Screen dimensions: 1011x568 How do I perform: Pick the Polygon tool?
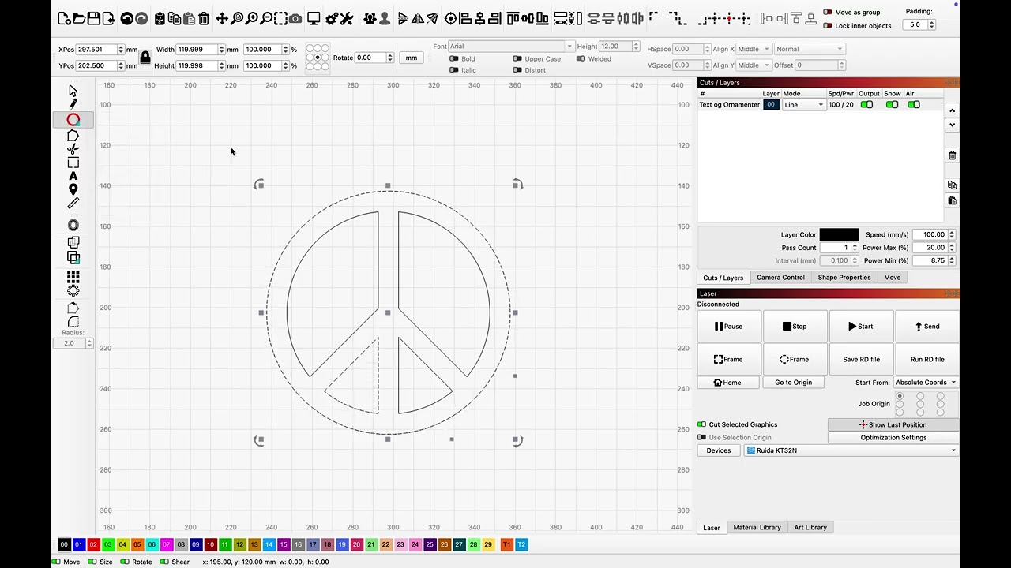[x=73, y=136]
